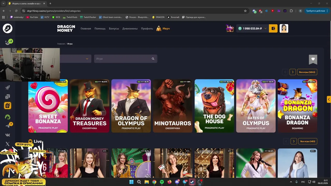Open the red YouTube extension icon
The width and height of the screenshot is (331, 186).
pyautogui.click(x=273, y=11)
